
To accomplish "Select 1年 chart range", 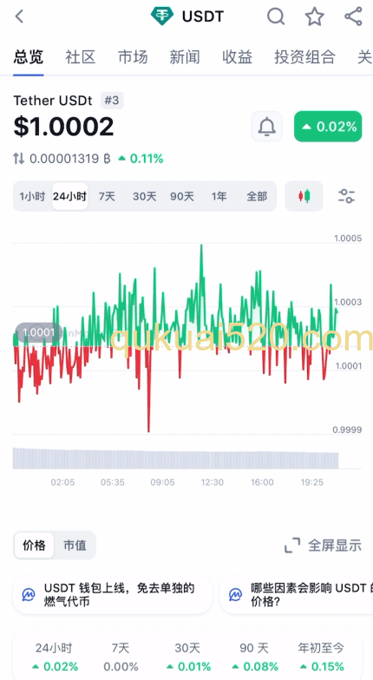I will point(219,196).
